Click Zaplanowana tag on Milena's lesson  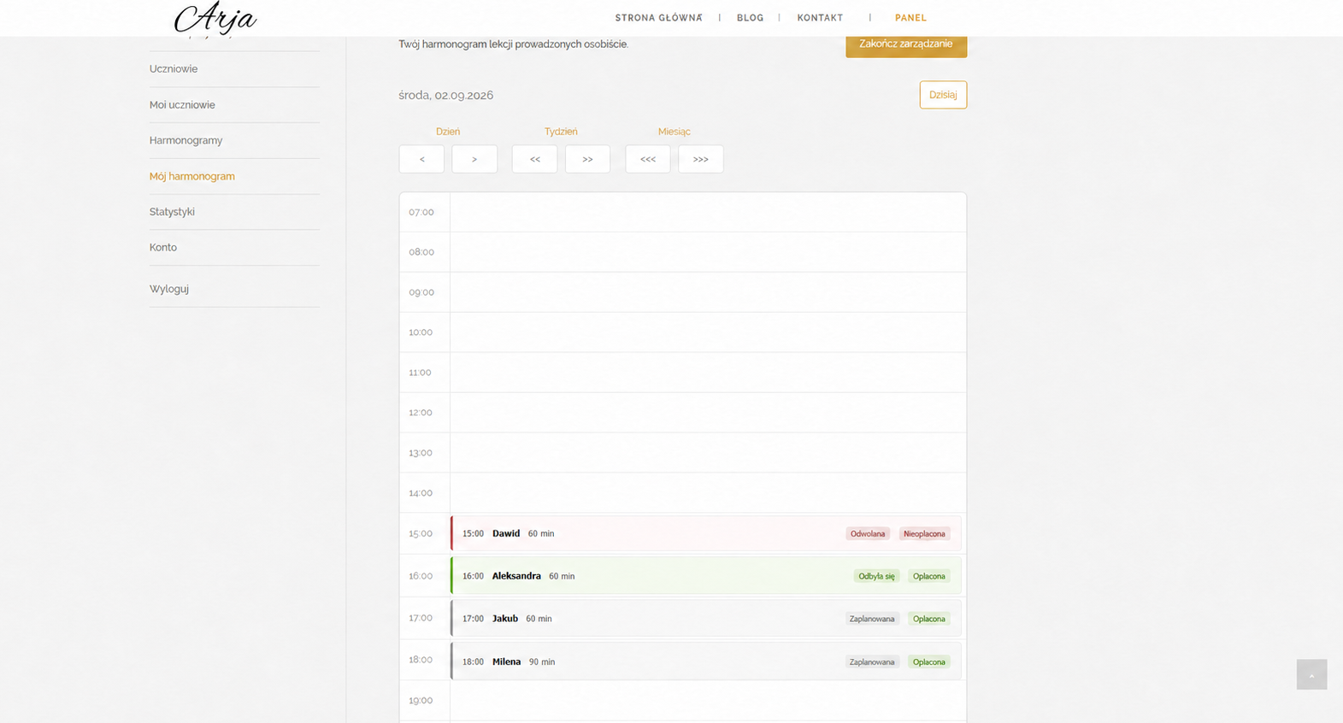click(872, 661)
